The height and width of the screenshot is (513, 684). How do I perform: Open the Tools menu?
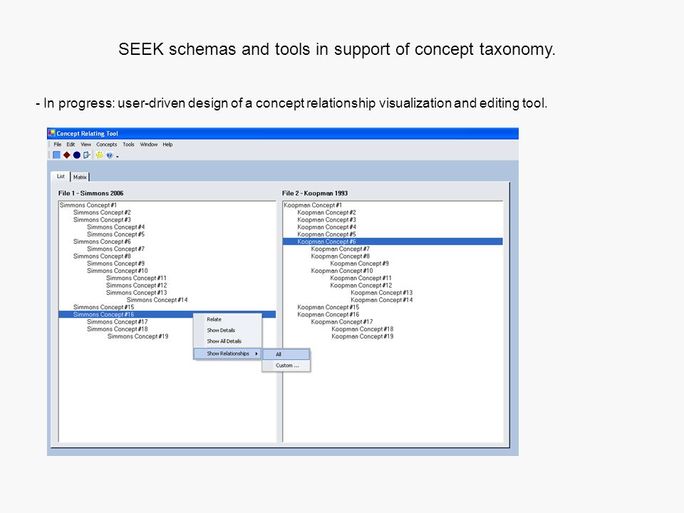coord(128,145)
